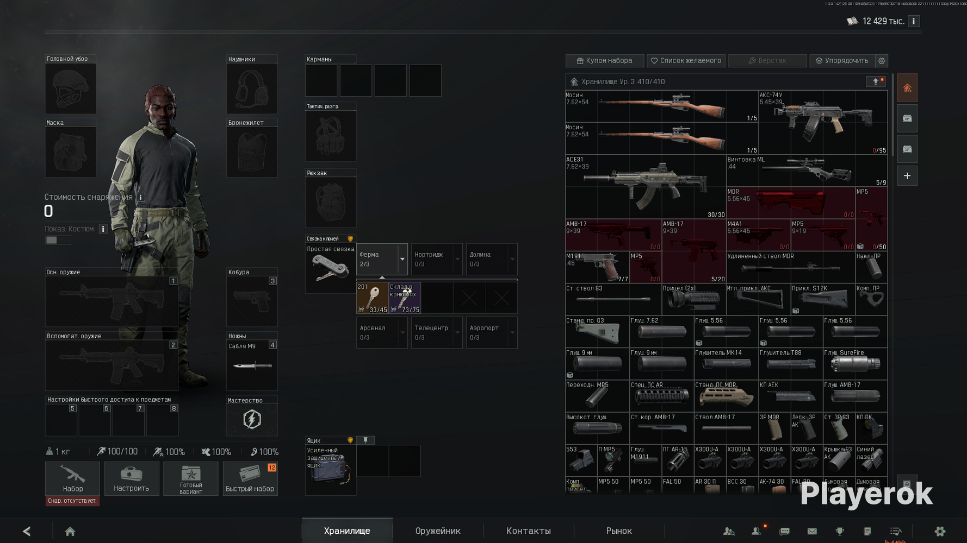Click the Упорядочить sort button

(842, 61)
